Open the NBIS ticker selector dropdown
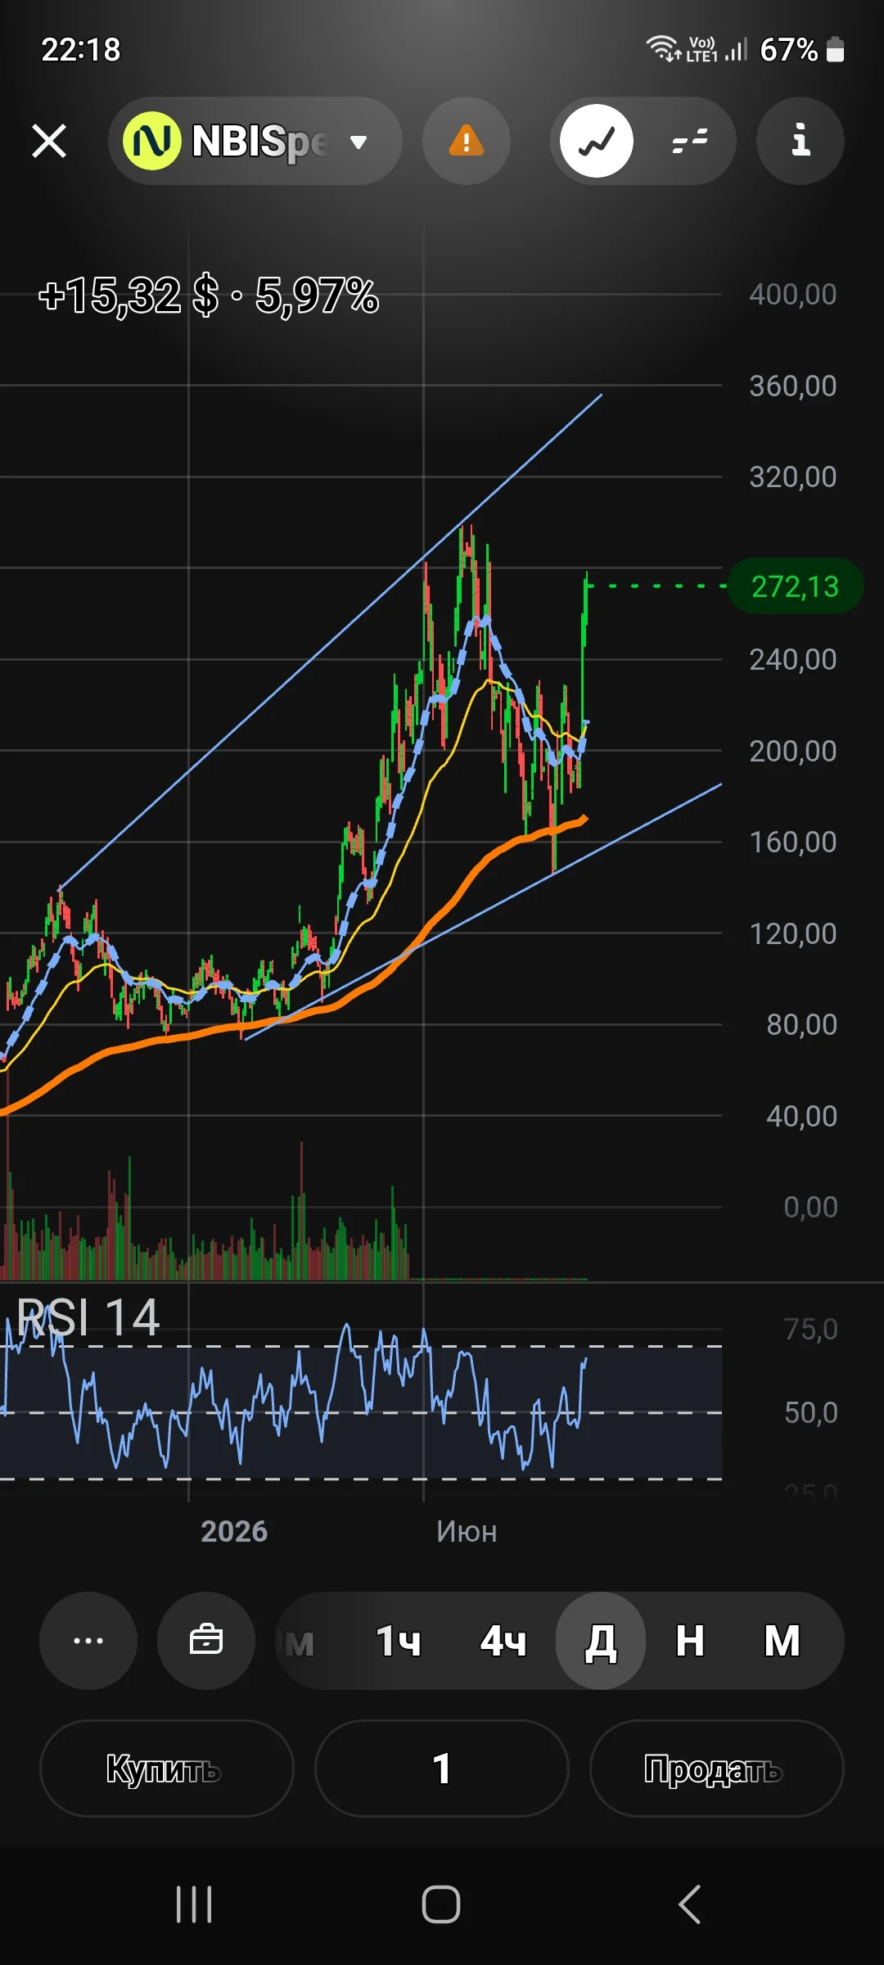 click(255, 141)
